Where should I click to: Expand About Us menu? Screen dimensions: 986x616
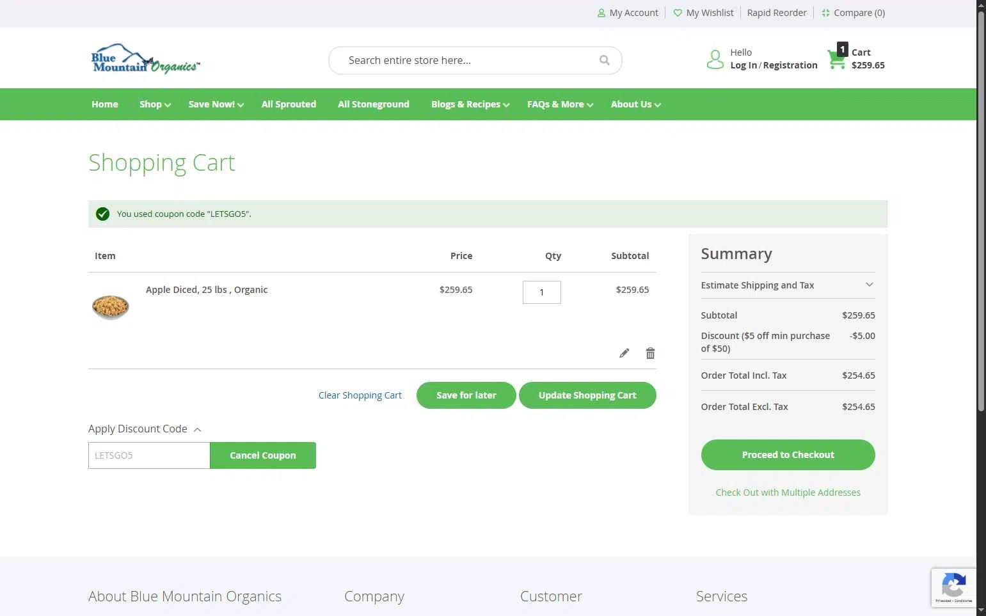pos(635,104)
